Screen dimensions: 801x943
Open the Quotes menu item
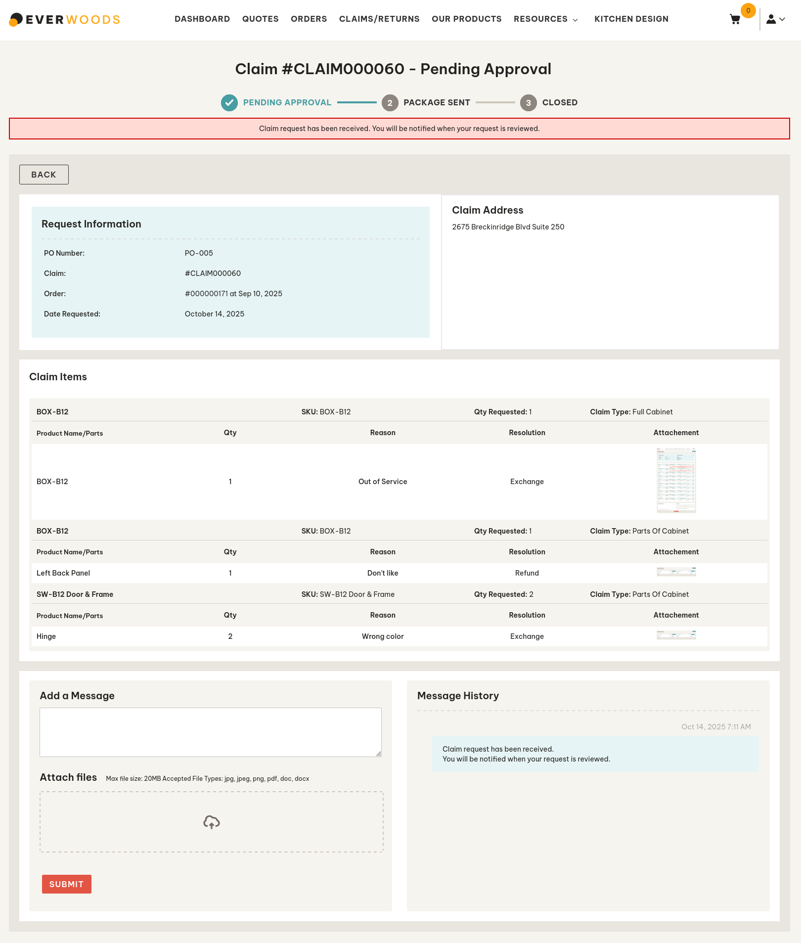(260, 19)
